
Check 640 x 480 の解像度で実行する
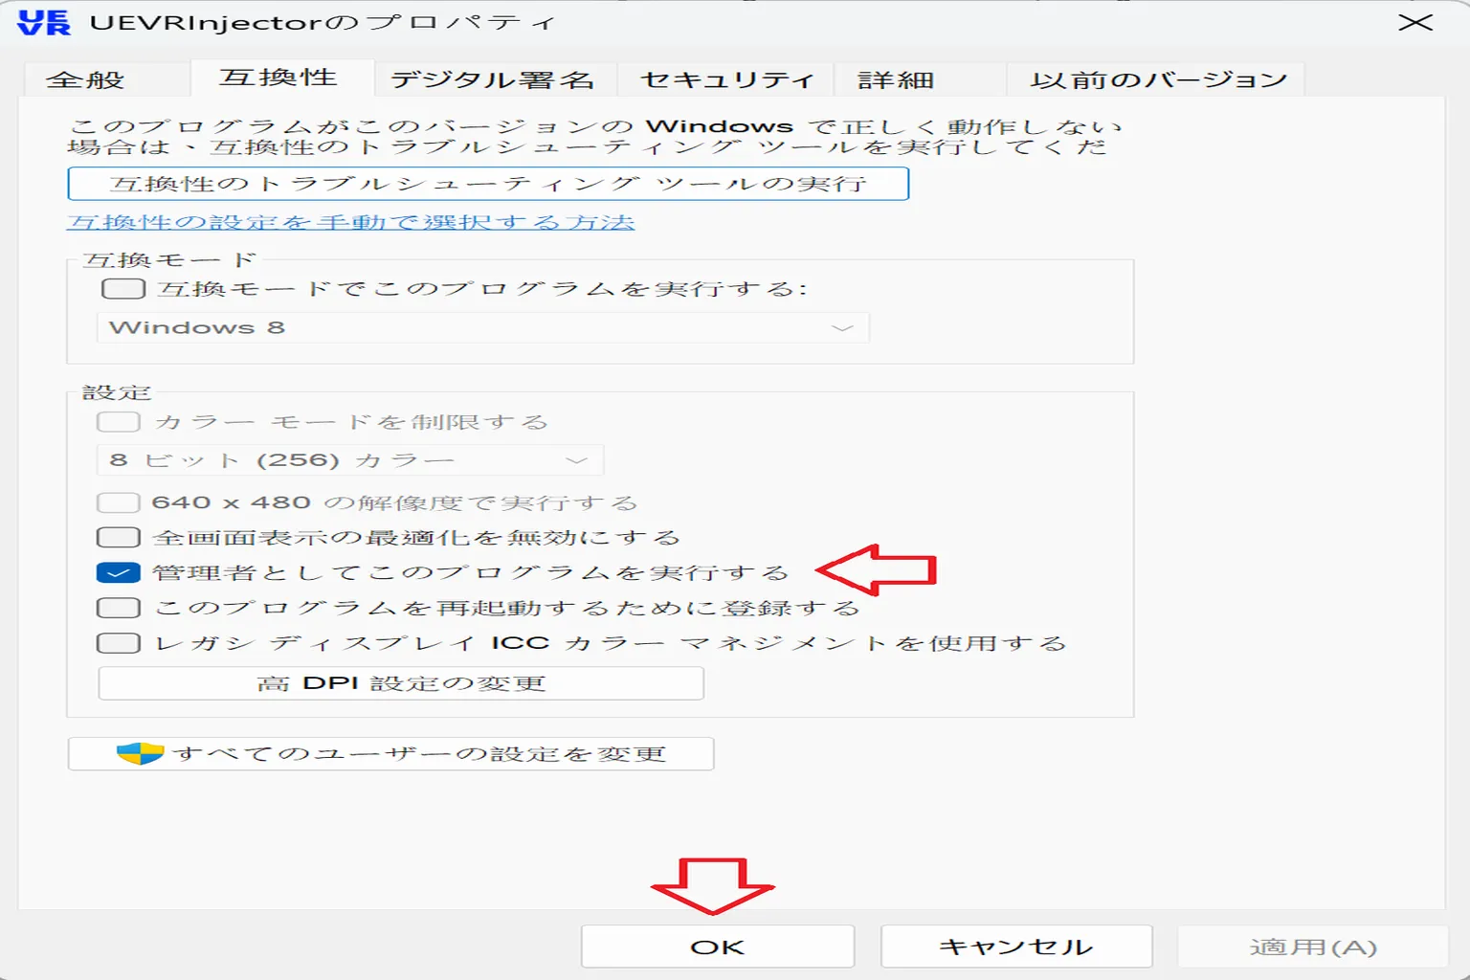(119, 502)
